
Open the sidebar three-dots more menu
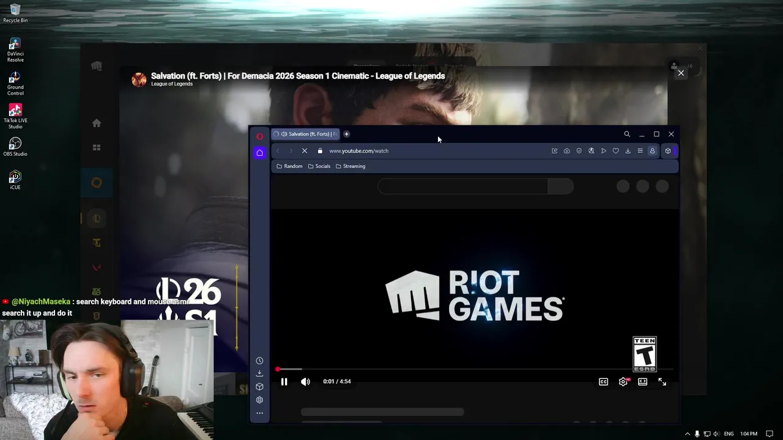(x=259, y=413)
